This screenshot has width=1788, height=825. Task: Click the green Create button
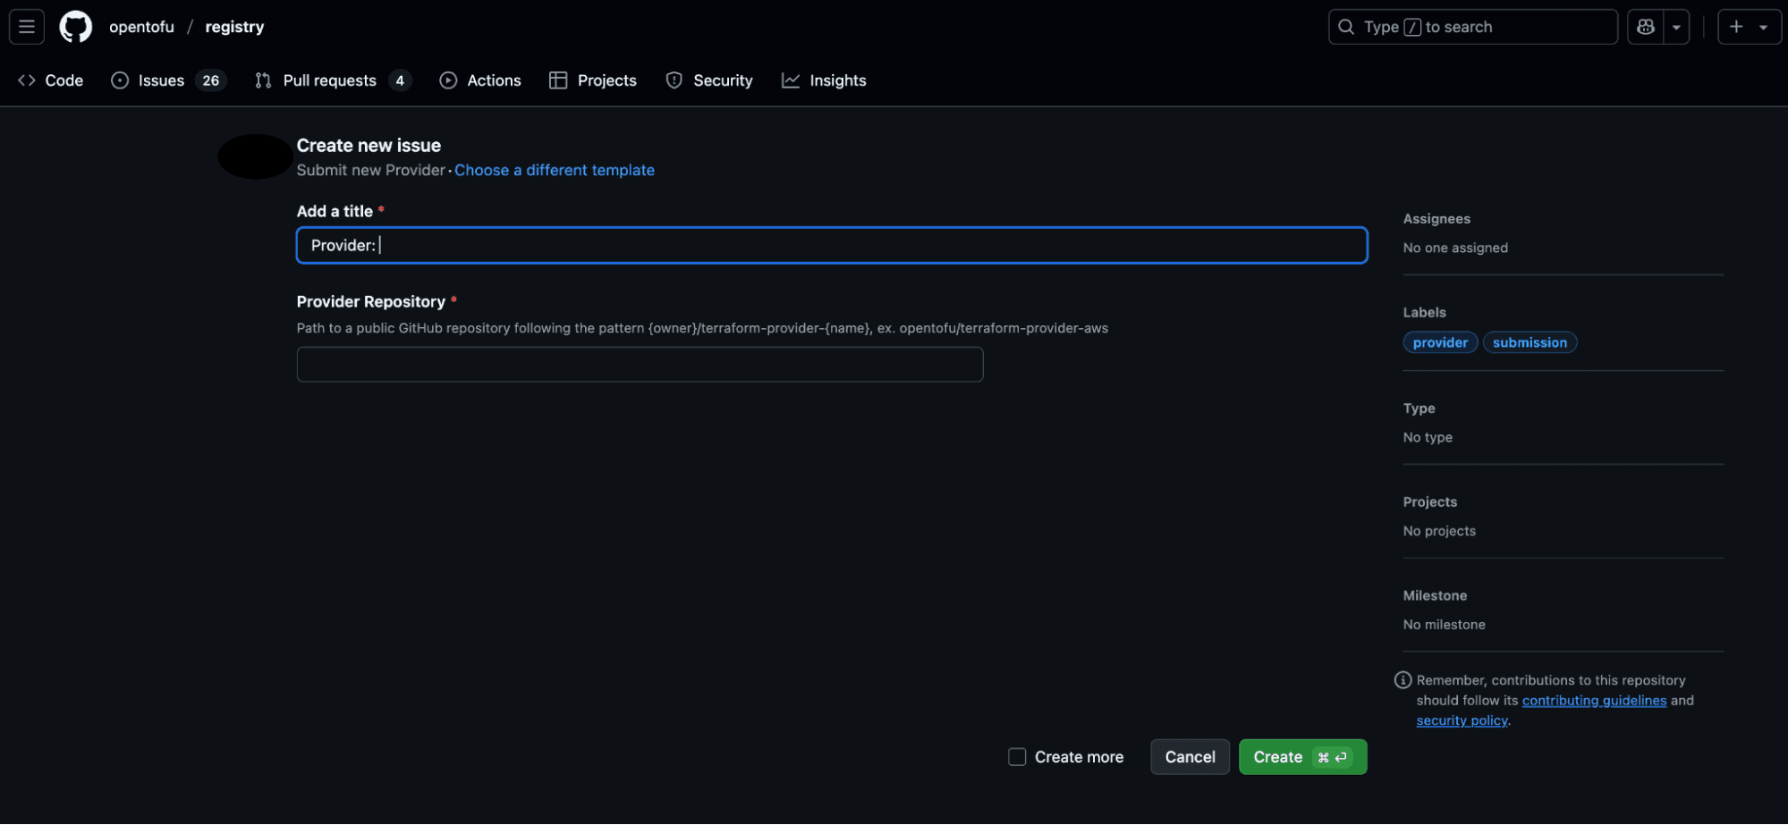tap(1302, 757)
